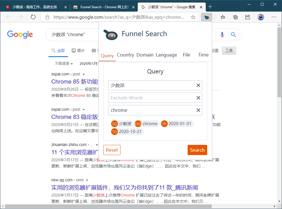Image resolution: width=282 pixels, height=209 pixels.
Task: Close the Google search results tab
Action: point(201,7)
